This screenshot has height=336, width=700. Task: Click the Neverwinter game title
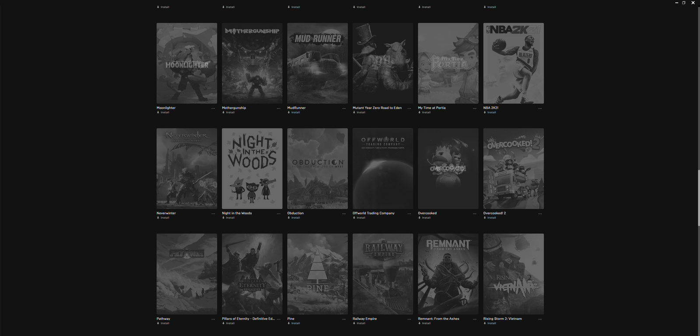[166, 213]
